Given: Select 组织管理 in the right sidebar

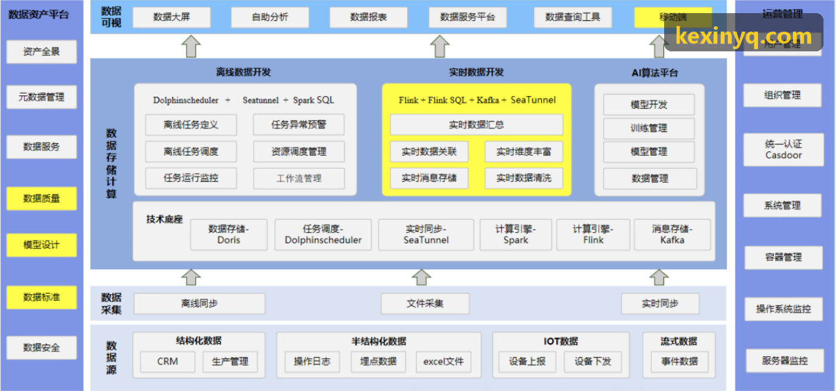Looking at the screenshot, I should 782,95.
